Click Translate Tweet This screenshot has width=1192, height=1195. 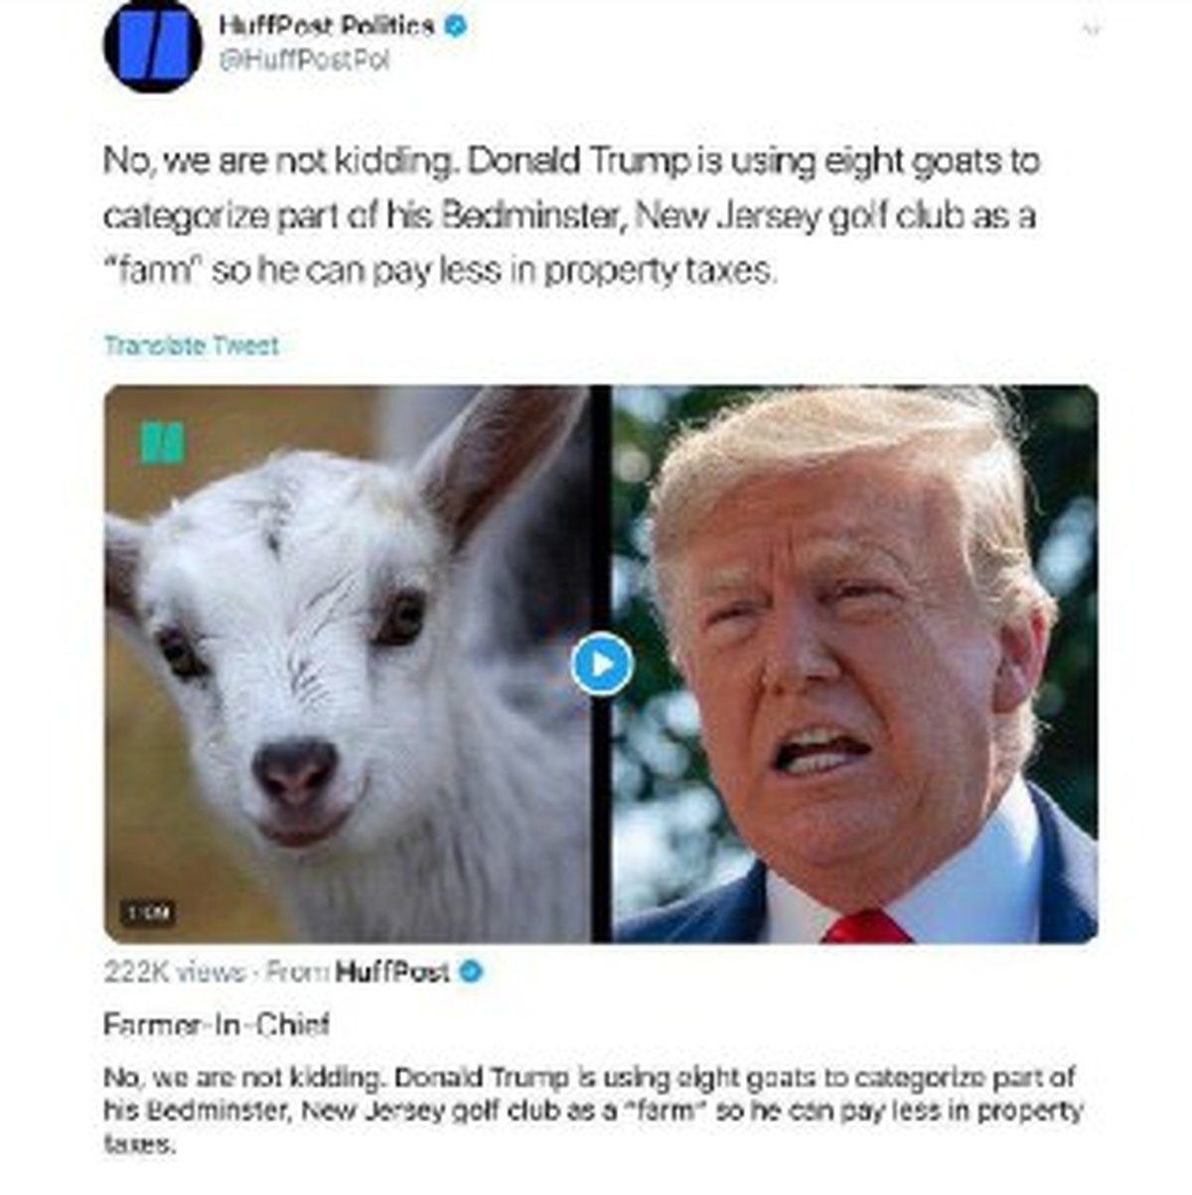[x=191, y=346]
